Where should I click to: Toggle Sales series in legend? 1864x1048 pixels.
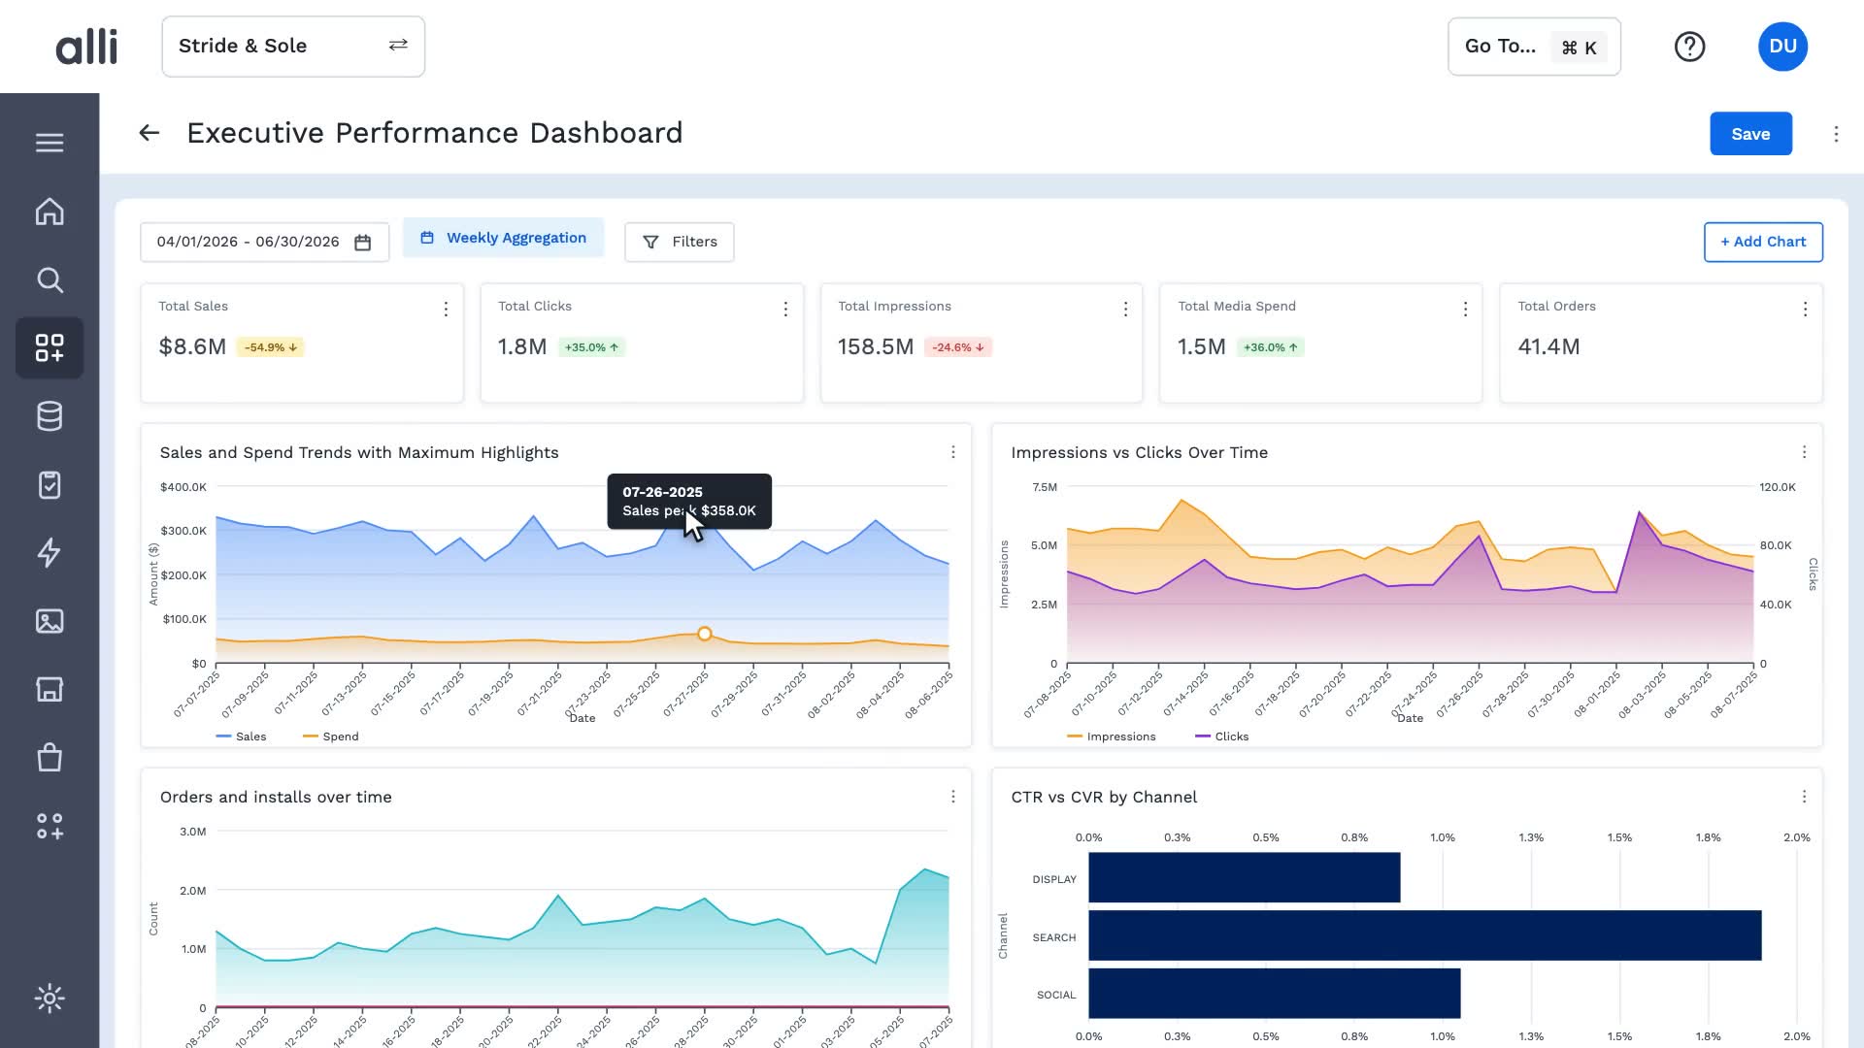[x=241, y=737]
